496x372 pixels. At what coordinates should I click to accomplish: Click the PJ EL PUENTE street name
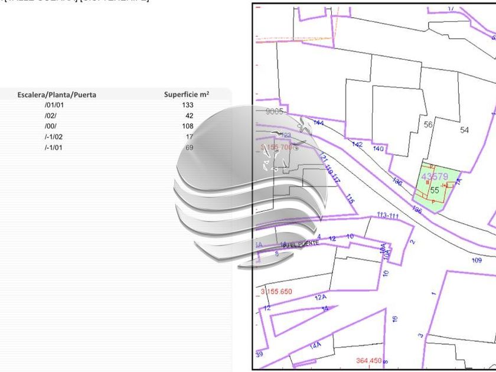pos(301,244)
